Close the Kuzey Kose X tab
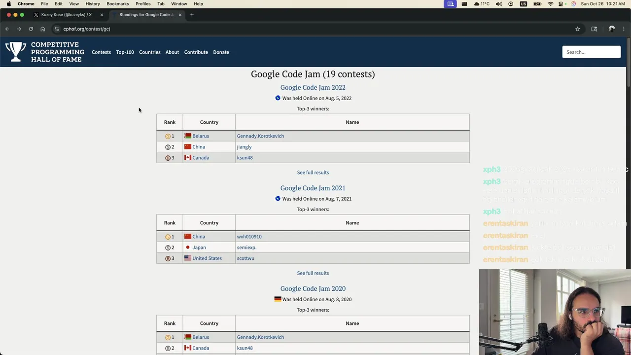This screenshot has height=355, width=631. 102,15
